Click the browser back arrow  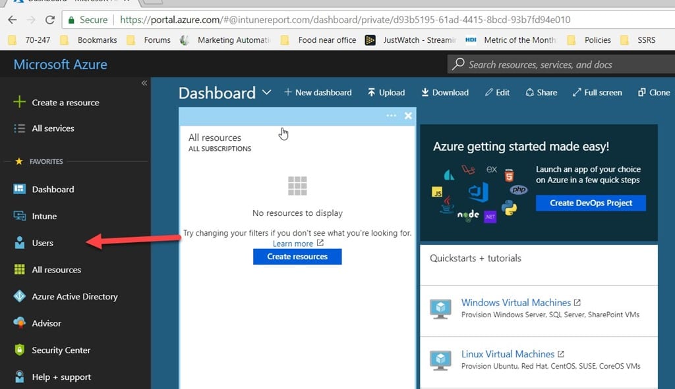(13, 20)
